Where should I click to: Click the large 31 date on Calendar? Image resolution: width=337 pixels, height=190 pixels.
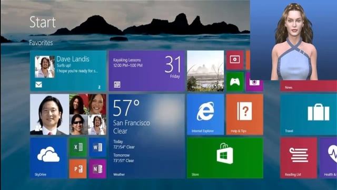click(173, 64)
